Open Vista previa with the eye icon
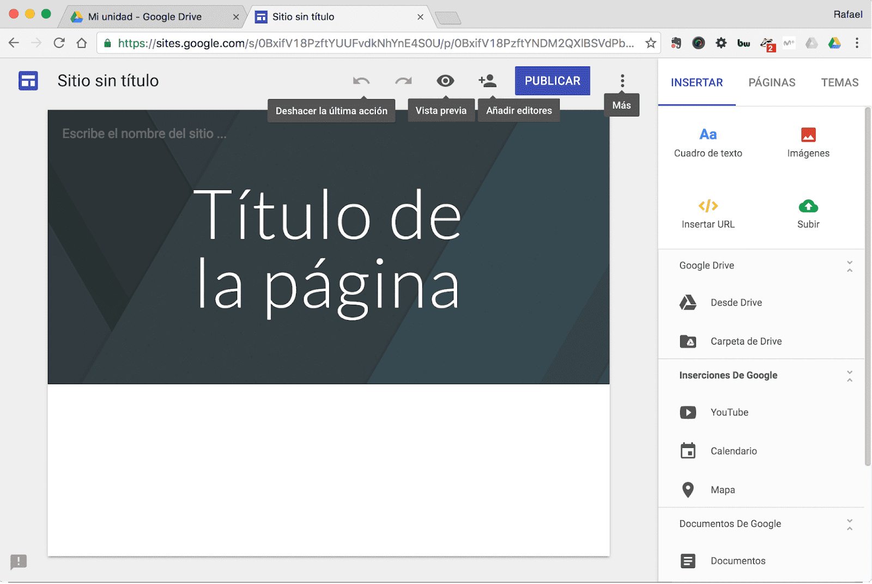 click(445, 81)
